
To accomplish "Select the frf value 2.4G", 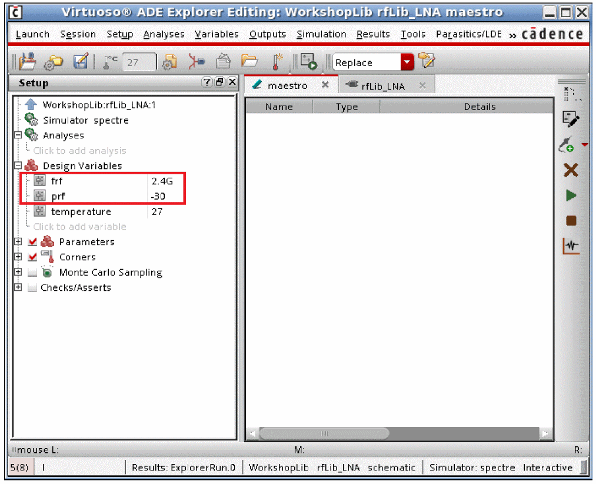I will pyautogui.click(x=162, y=181).
